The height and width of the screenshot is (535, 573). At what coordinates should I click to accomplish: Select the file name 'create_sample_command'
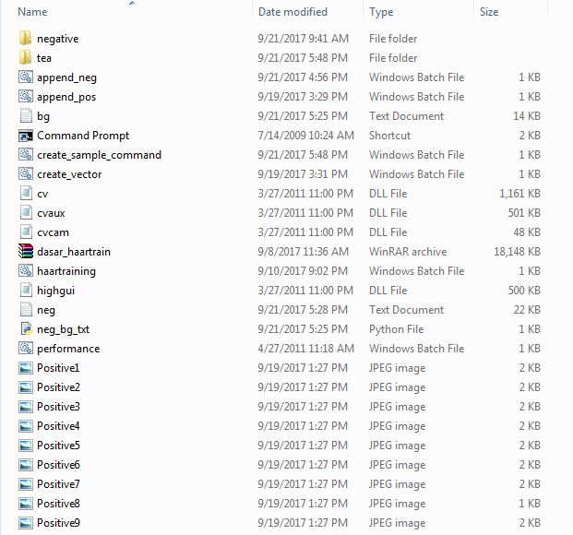coord(99,155)
